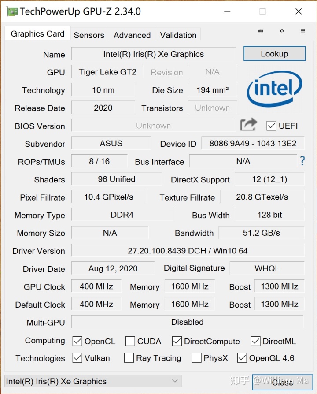Toggle the Vulkan checkbox
317x394 pixels.
point(77,358)
